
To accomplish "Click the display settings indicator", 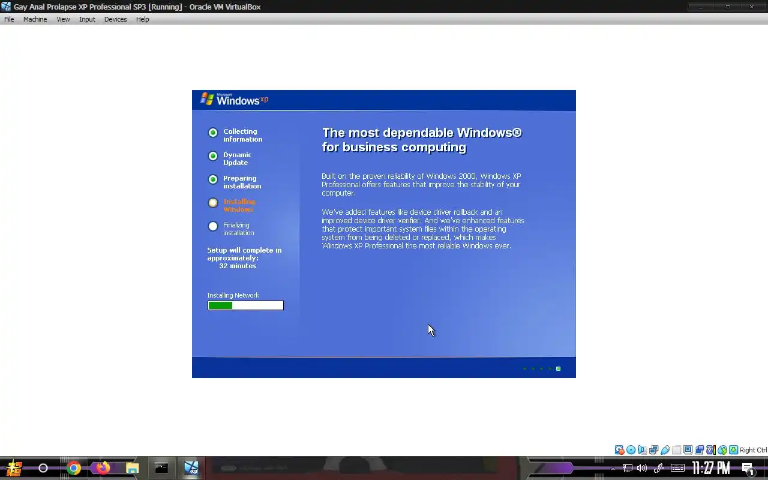I will (688, 450).
